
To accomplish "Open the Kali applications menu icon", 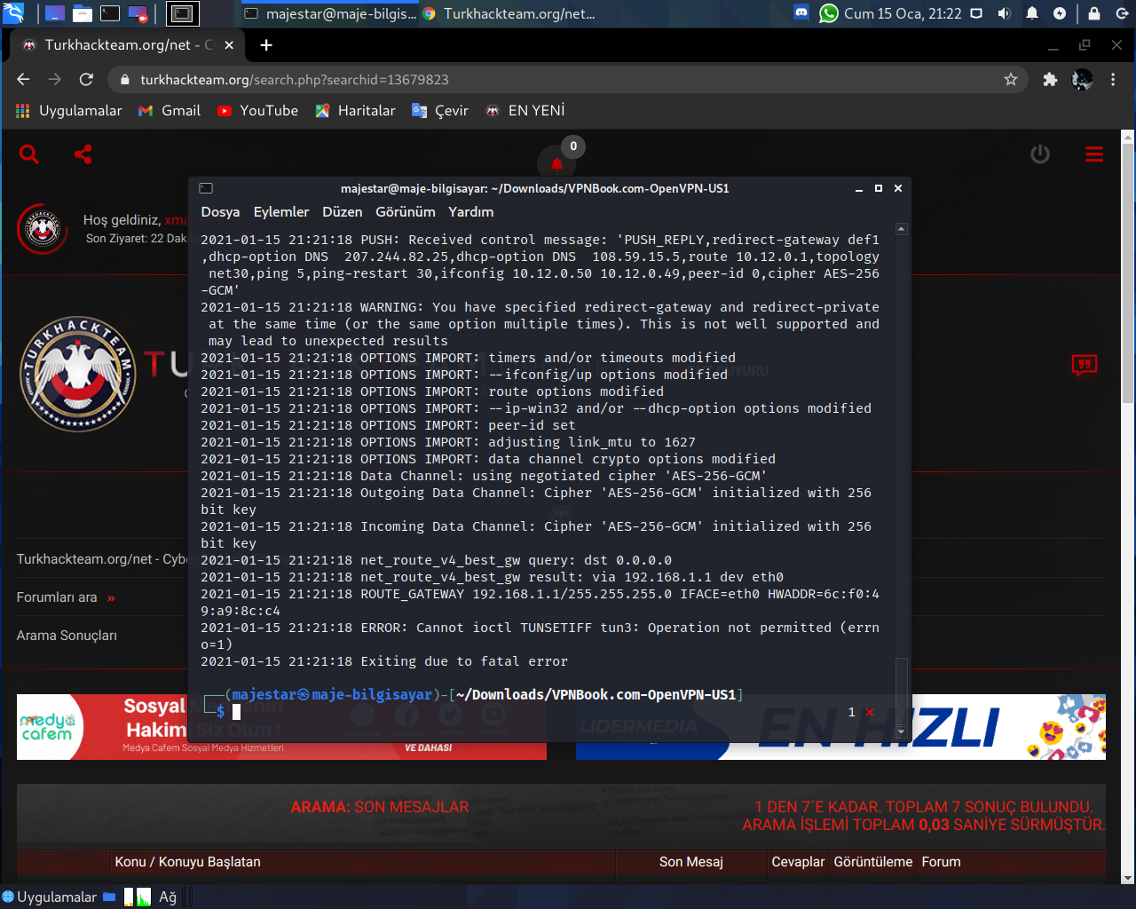I will pos(13,13).
